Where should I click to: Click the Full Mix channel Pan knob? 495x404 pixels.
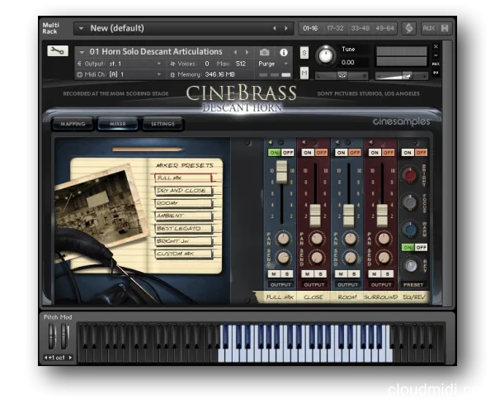283,239
